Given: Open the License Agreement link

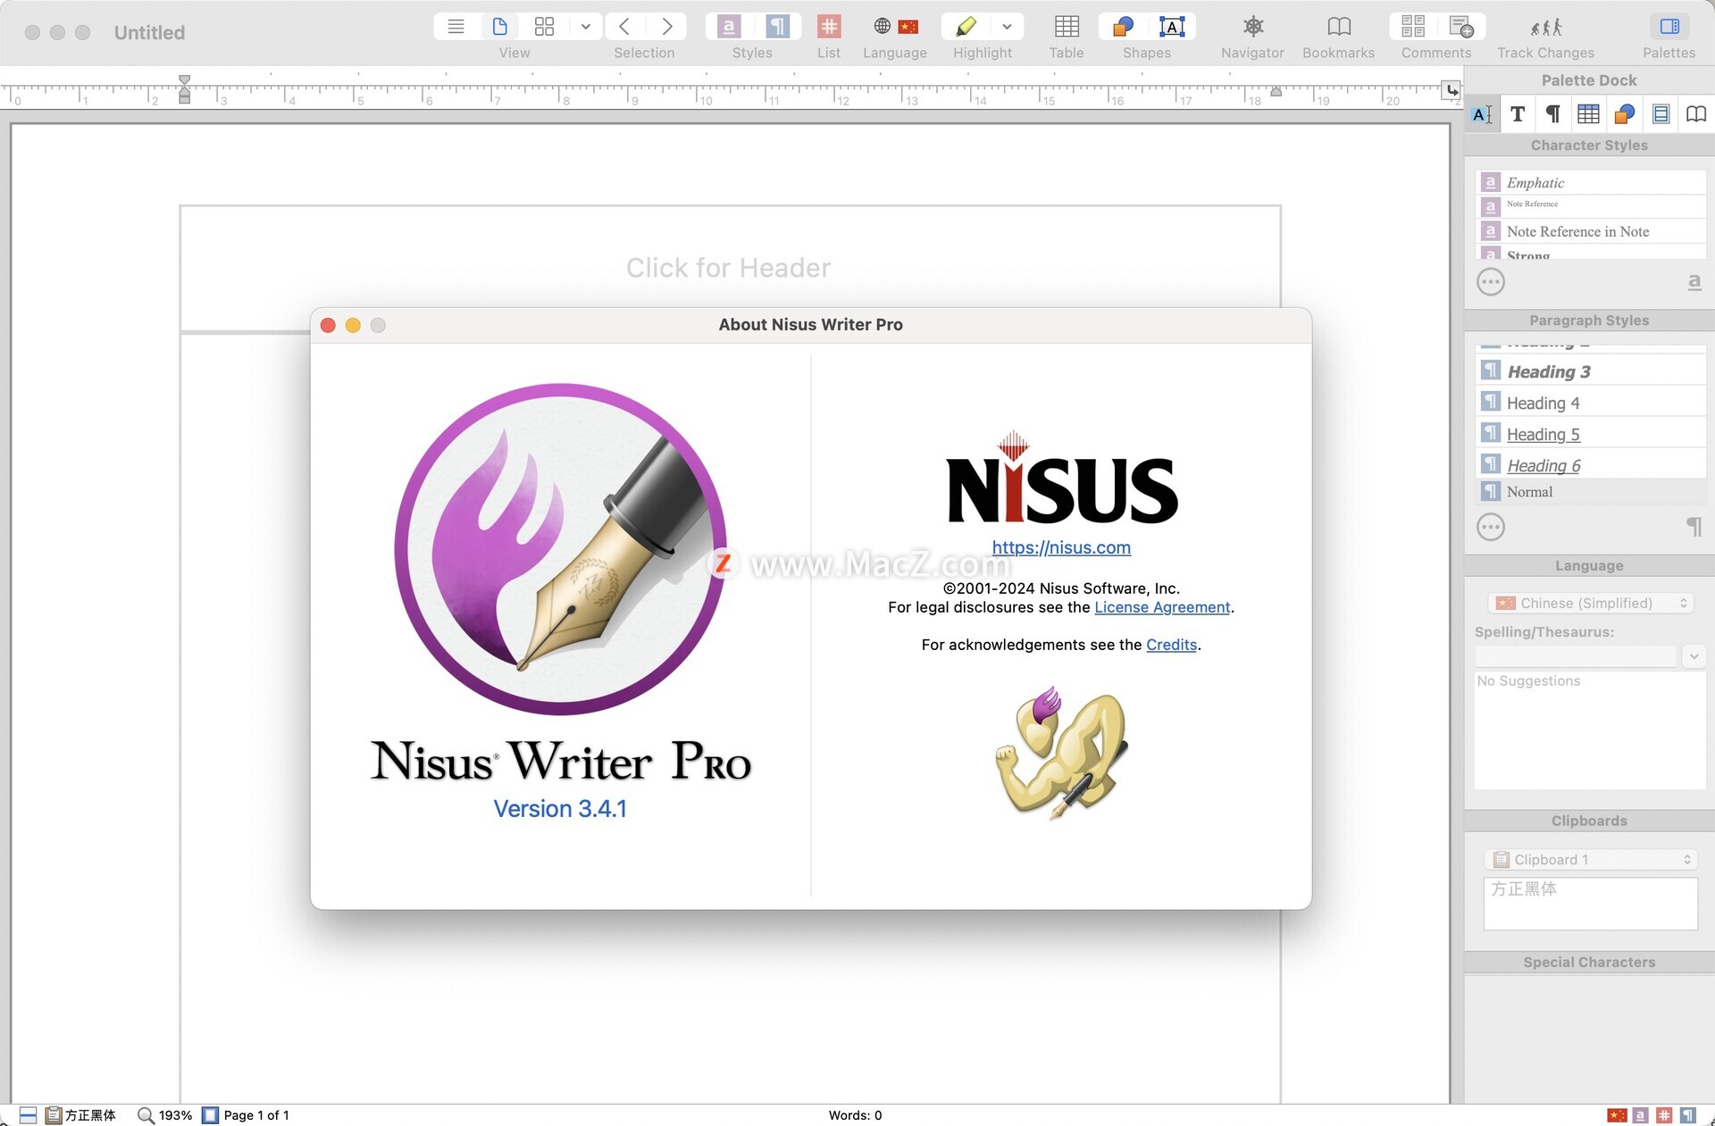Looking at the screenshot, I should [1162, 607].
